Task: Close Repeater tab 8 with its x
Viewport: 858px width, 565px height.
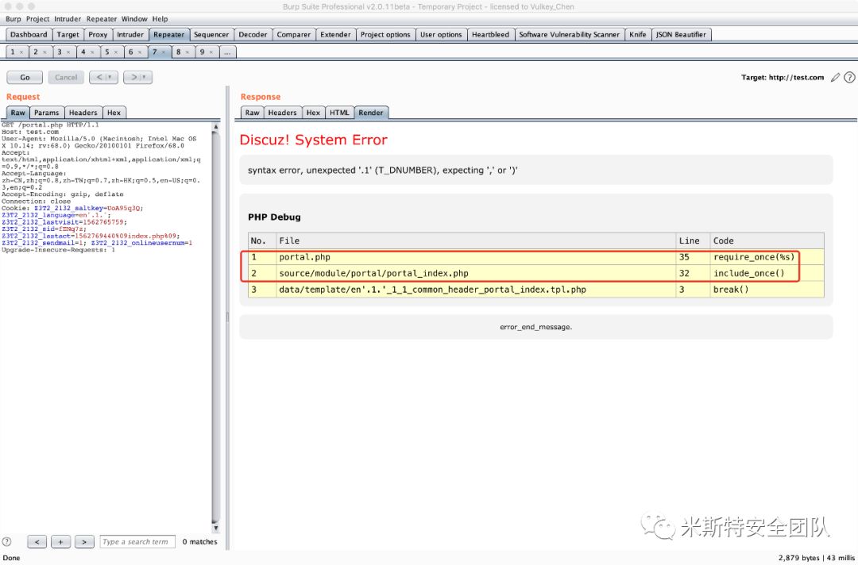Action: coord(187,52)
